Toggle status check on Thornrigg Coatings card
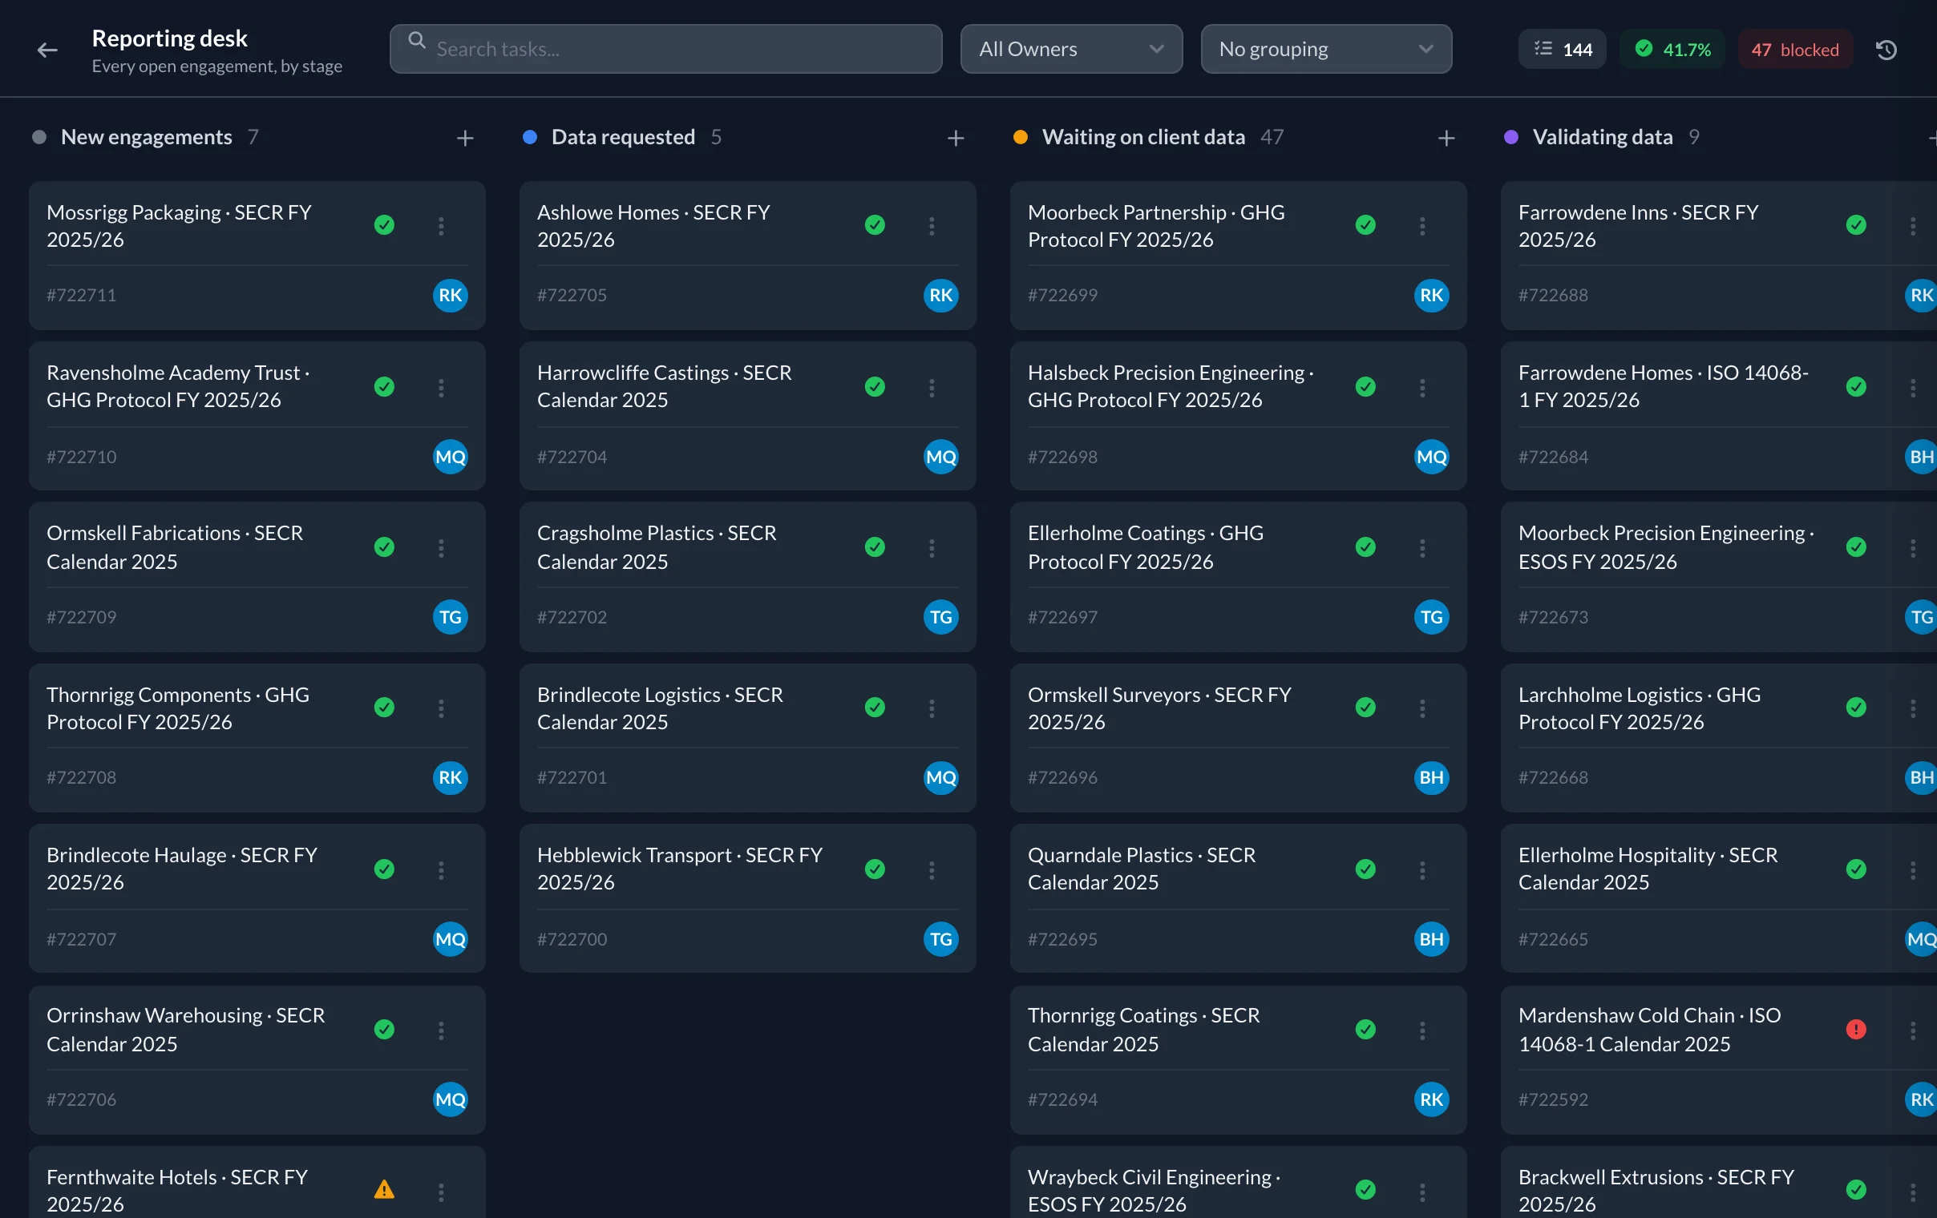This screenshot has width=1937, height=1218. [x=1366, y=1029]
